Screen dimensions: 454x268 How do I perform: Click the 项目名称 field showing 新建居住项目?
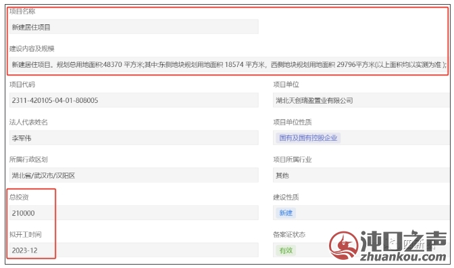(134, 26)
